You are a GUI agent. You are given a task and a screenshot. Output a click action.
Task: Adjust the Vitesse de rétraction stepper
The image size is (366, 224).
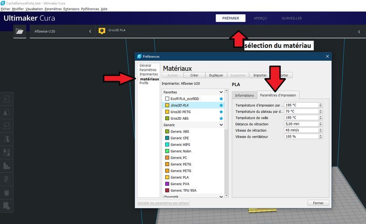pyautogui.click(x=321, y=130)
